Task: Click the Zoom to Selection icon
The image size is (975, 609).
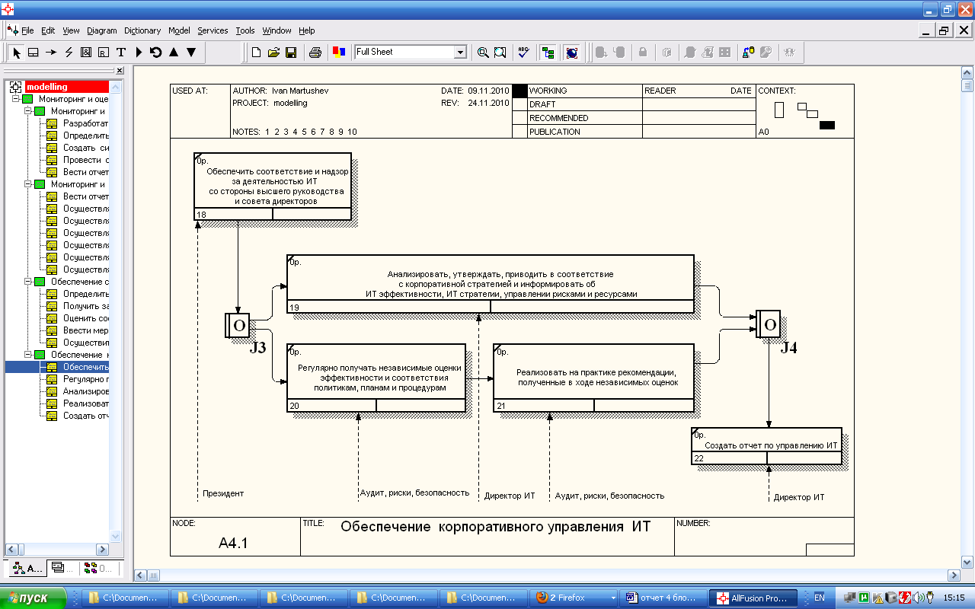Action: [500, 53]
